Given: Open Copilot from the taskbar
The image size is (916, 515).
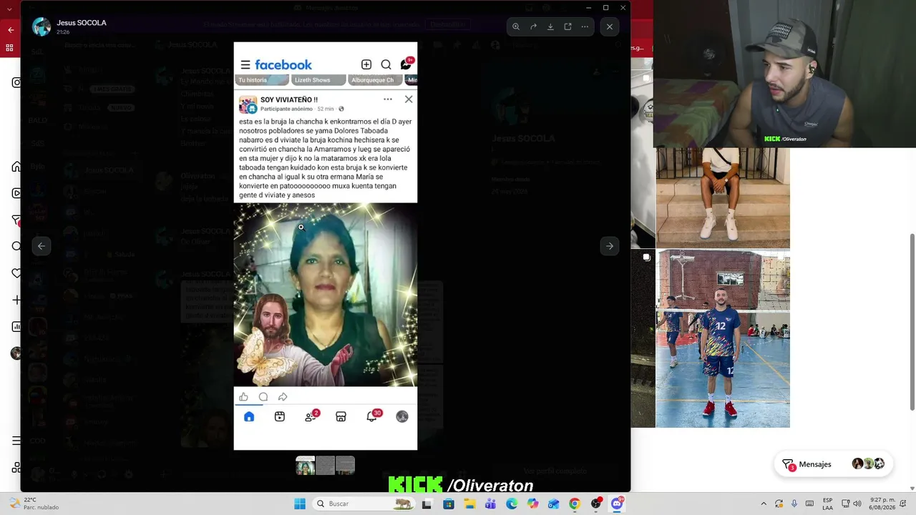Looking at the screenshot, I should [x=532, y=504].
